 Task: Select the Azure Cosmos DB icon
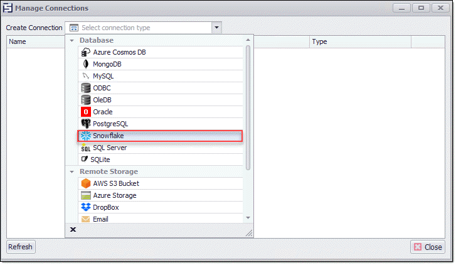86,52
